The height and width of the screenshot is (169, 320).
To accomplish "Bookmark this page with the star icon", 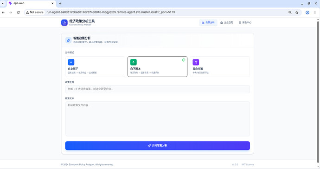I will (297, 13).
